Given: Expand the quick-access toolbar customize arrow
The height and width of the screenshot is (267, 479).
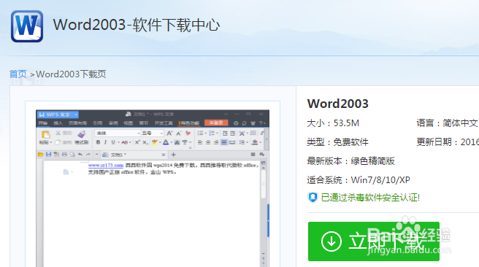Looking at the screenshot, I should point(96,155).
